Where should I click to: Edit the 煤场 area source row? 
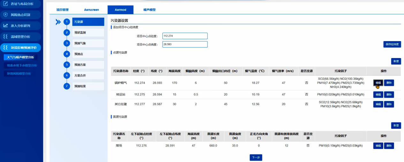[378, 146]
